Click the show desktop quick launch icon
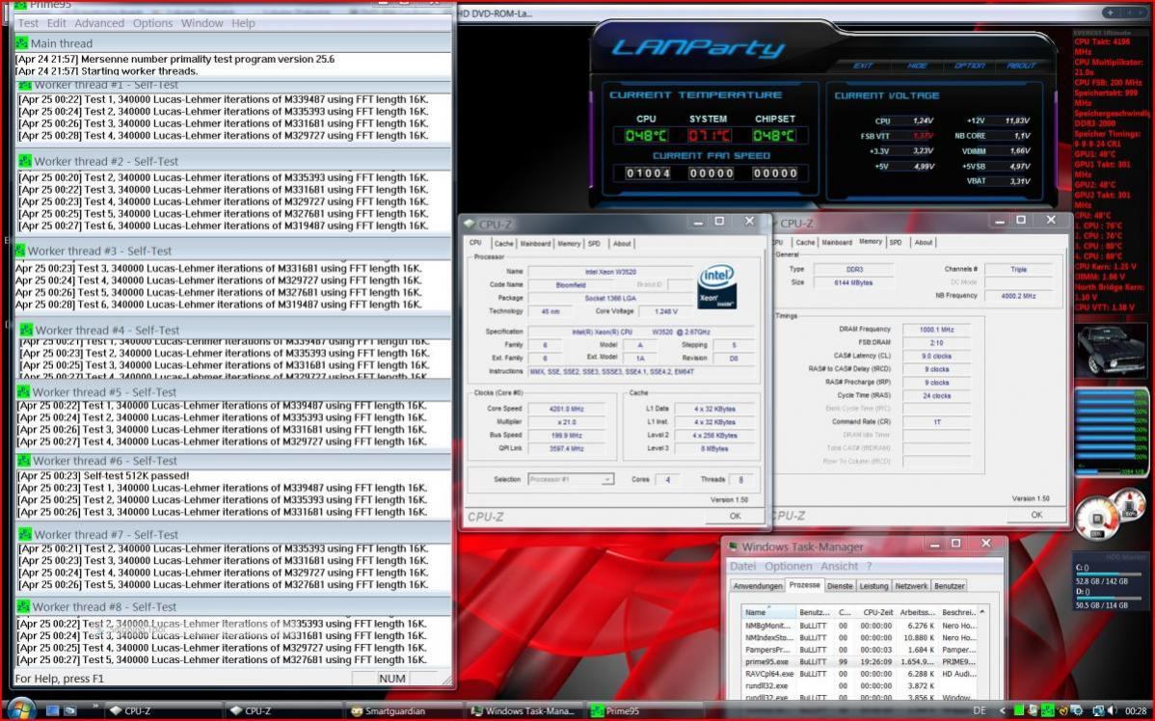The width and height of the screenshot is (1155, 721). coord(52,710)
